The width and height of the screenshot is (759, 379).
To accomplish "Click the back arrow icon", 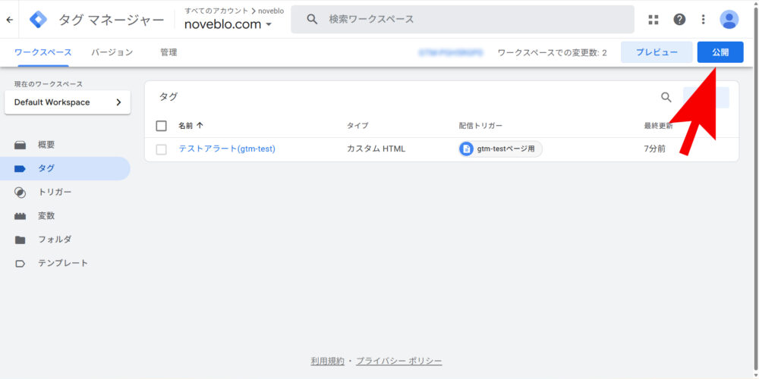I will pyautogui.click(x=9, y=20).
